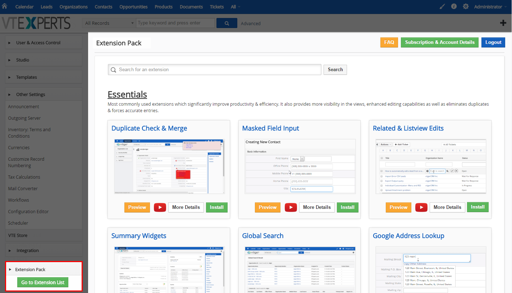This screenshot has height=293, width=512.
Task: Expand the Templates section
Action: click(44, 77)
